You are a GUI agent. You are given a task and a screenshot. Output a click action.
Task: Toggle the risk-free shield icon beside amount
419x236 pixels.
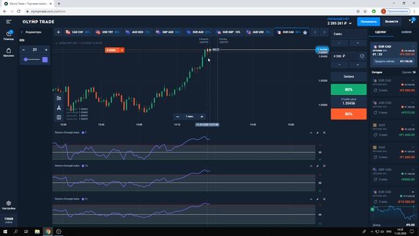(x=362, y=56)
